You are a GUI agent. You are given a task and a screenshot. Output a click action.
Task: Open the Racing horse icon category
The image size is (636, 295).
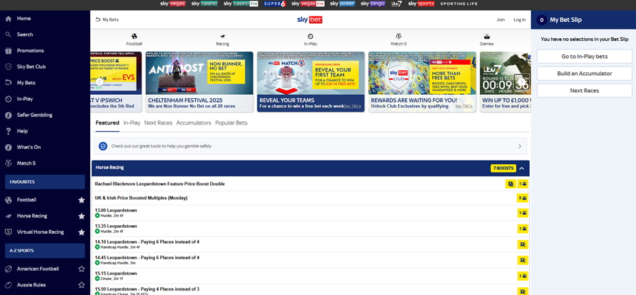click(x=222, y=37)
